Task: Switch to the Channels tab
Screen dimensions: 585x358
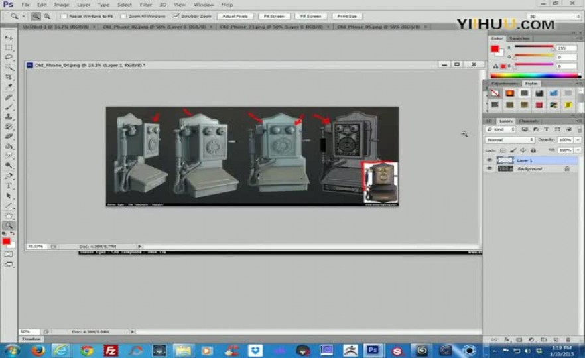Action: coord(528,121)
